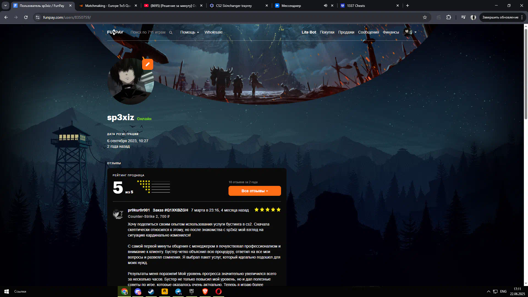Screen dimensions: 528x297
Task: Open Chrome from taskbar
Action: [124, 291]
